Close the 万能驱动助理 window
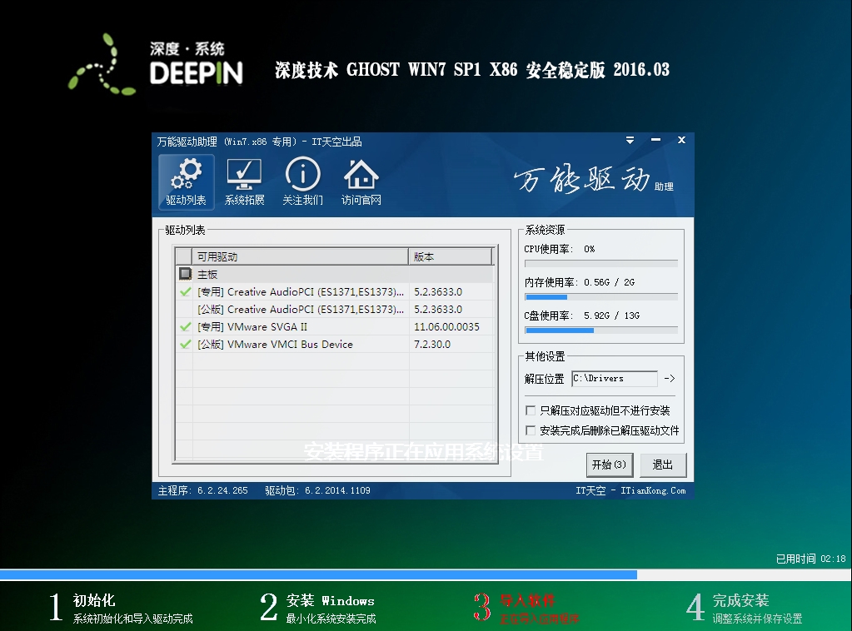The width and height of the screenshot is (852, 631). tap(681, 140)
